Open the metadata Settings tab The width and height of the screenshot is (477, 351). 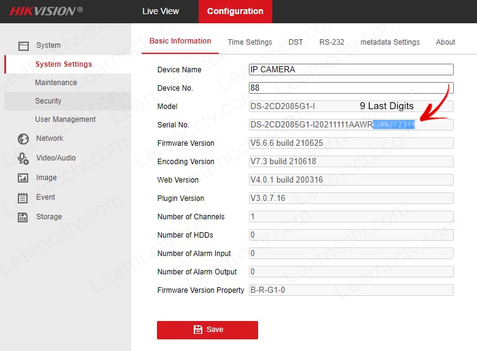coord(390,42)
